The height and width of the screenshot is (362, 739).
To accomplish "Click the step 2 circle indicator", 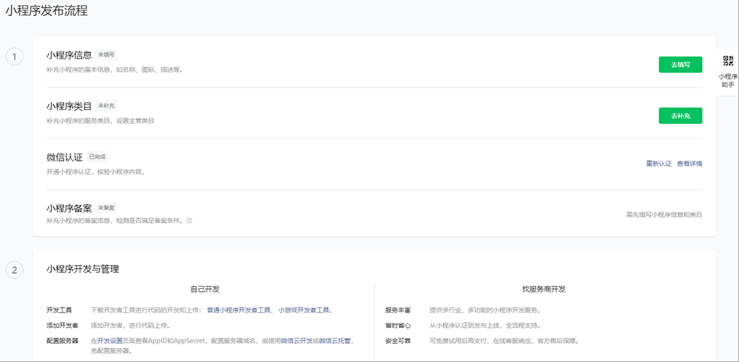I will pos(15,270).
